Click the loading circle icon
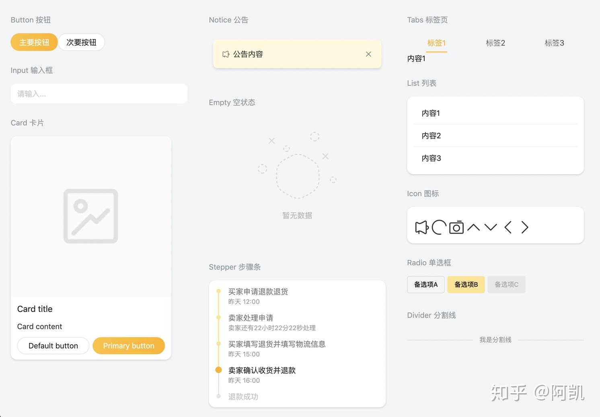Image resolution: width=600 pixels, height=417 pixels. (x=439, y=227)
